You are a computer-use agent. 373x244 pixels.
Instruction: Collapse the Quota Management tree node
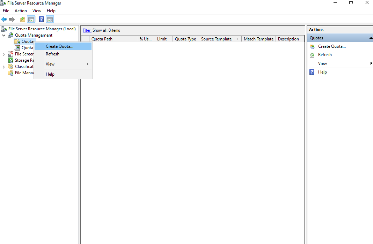[4, 35]
